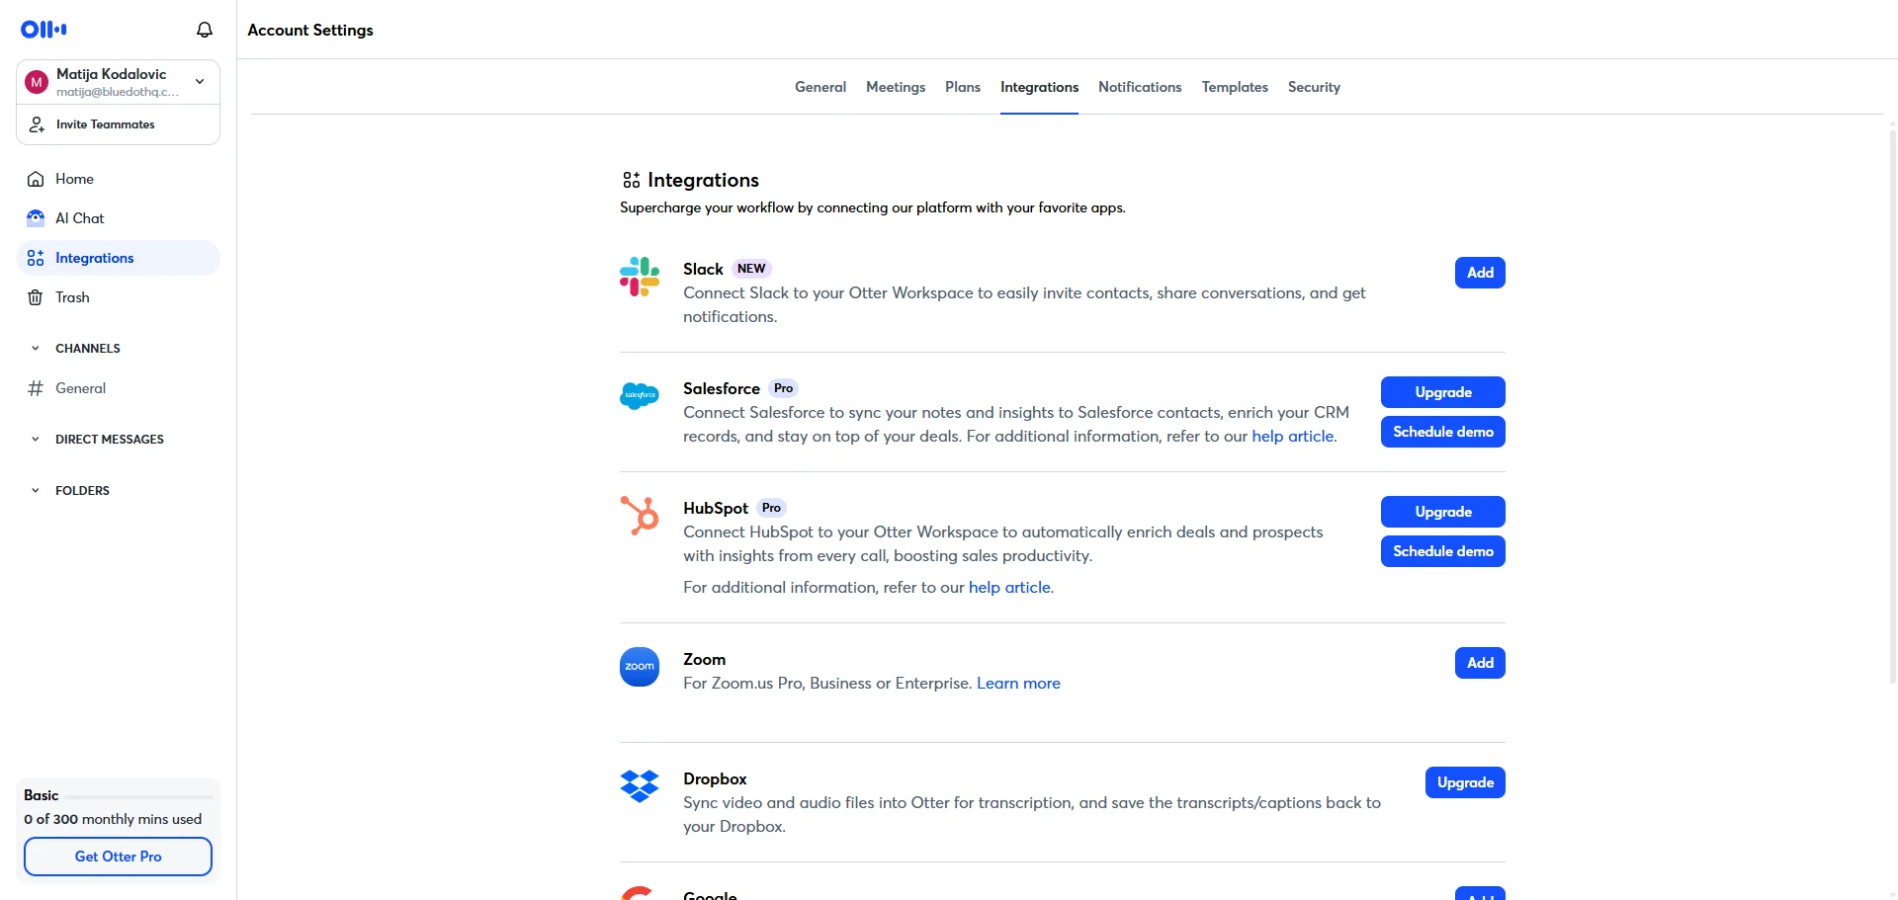Click the Basic plan minutes usage bar
Screen dimensions: 1898x900
pyautogui.click(x=138, y=796)
